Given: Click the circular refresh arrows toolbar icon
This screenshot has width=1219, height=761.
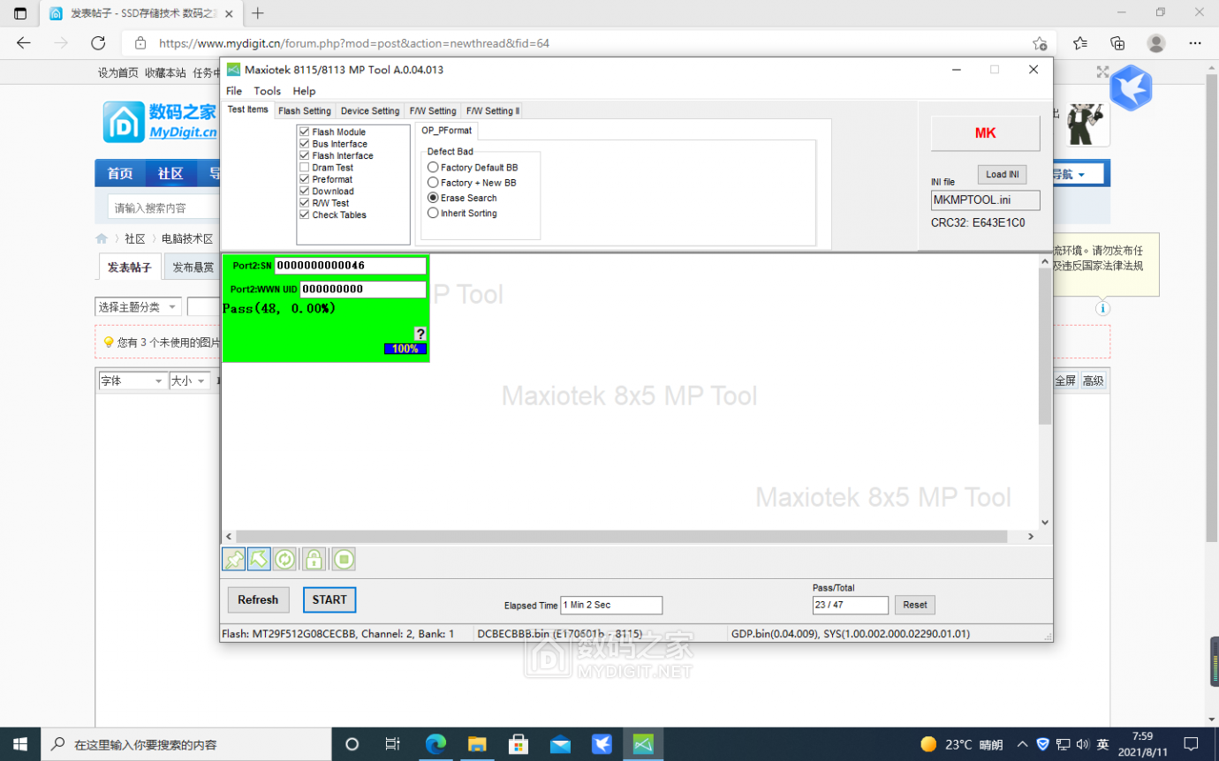Looking at the screenshot, I should point(284,559).
